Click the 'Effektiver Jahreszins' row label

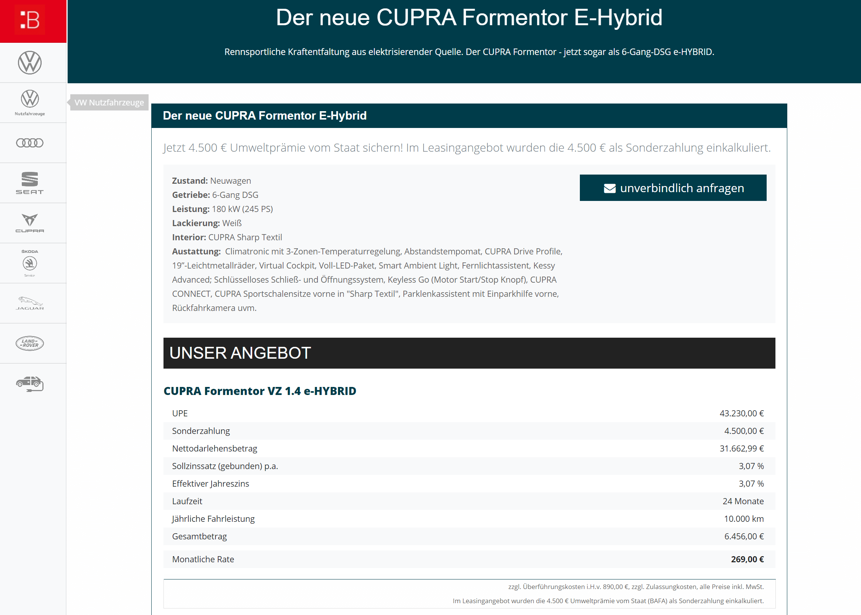click(x=210, y=484)
